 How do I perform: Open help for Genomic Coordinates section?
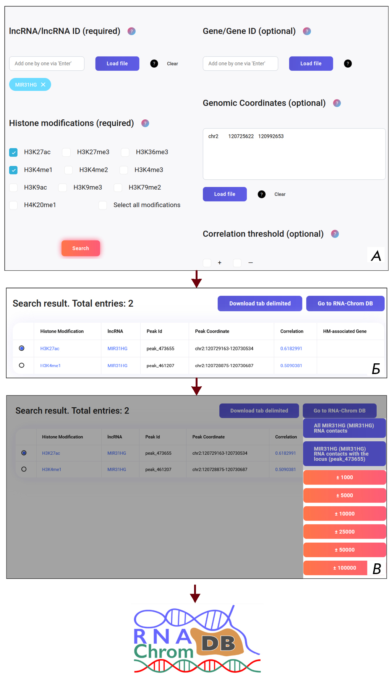(x=337, y=103)
